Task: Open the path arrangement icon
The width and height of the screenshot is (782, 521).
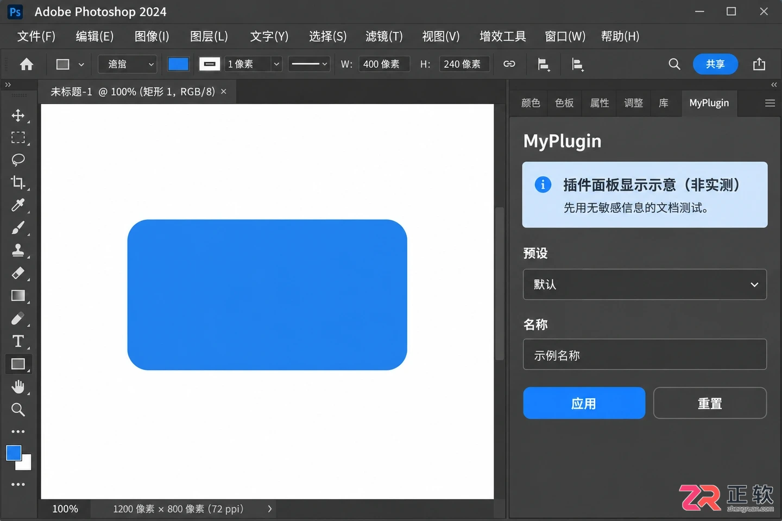Action: [x=578, y=65]
